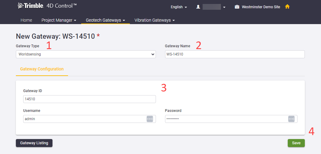Open the Vibration Gateways menu

click(155, 20)
